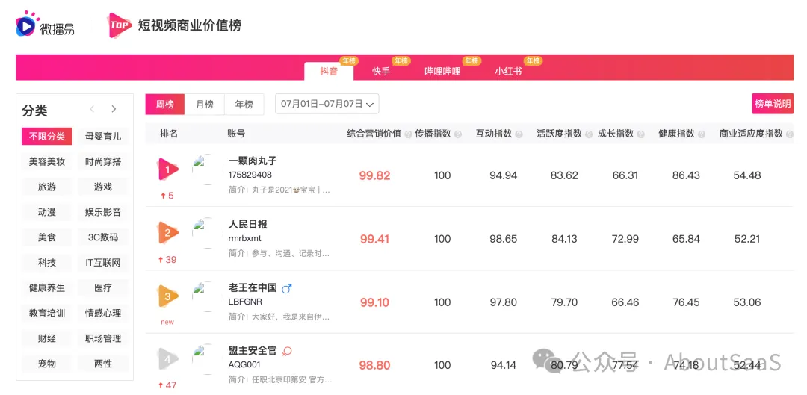Open the 小红书 platform tab
This screenshot has width=807, height=395.
[x=508, y=72]
